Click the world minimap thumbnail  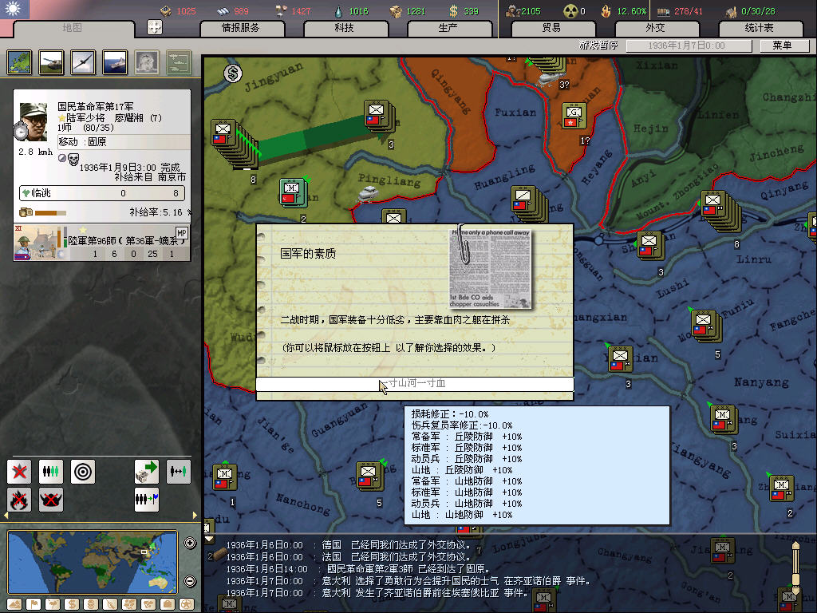[92, 561]
